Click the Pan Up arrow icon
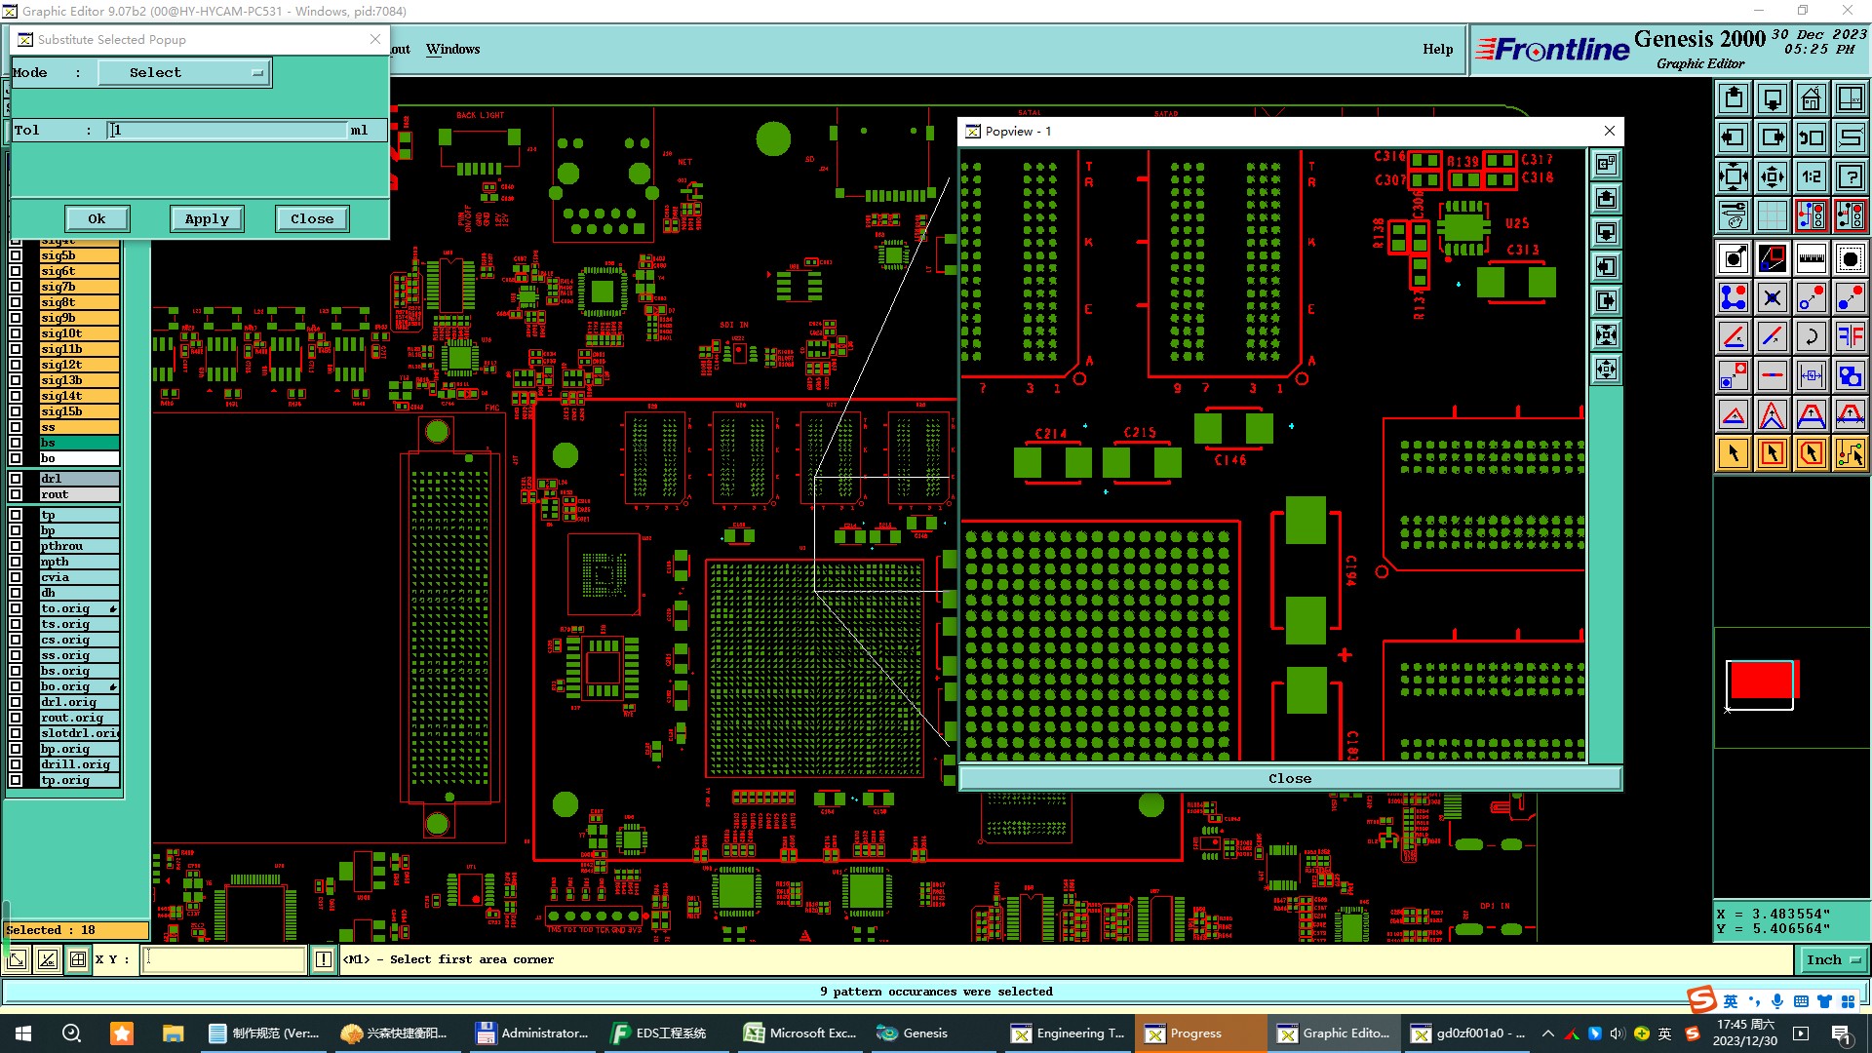Viewport: 1872px width, 1053px height. pyautogui.click(x=1734, y=98)
